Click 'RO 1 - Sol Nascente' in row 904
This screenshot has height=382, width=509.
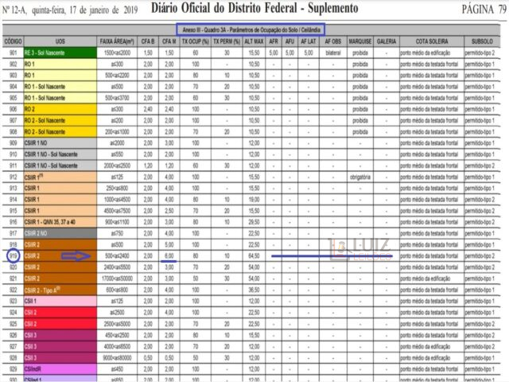[x=60, y=87]
